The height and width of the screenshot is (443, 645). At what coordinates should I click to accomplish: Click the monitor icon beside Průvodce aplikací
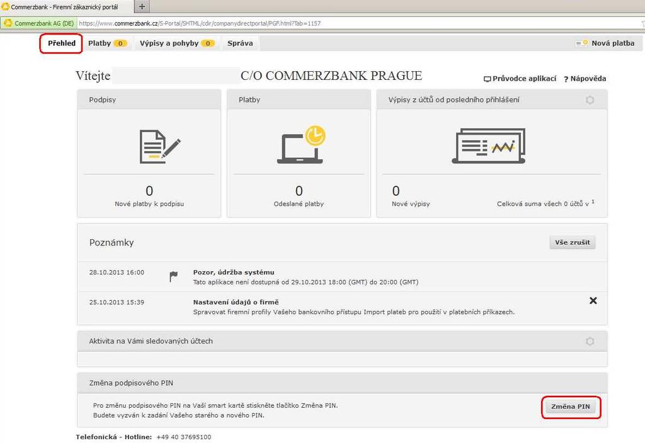487,79
